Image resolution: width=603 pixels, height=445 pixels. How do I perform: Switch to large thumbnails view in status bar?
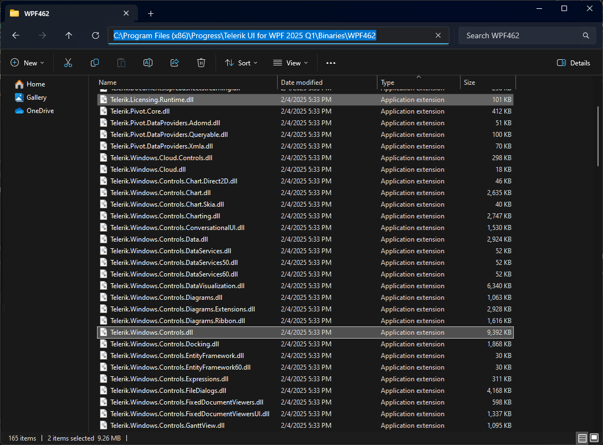coord(595,438)
